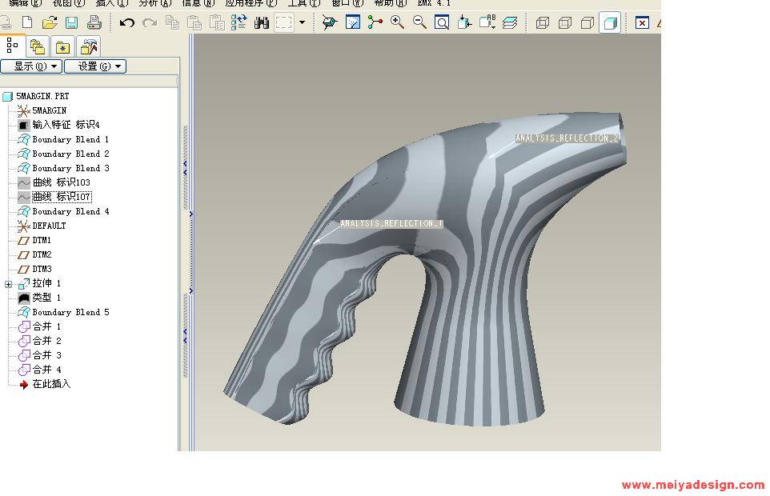This screenshot has width=770, height=496.
Task: Open the 分析(A) menu
Action: [154, 3]
